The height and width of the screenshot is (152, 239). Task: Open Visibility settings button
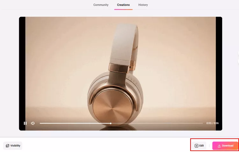(x=13, y=146)
